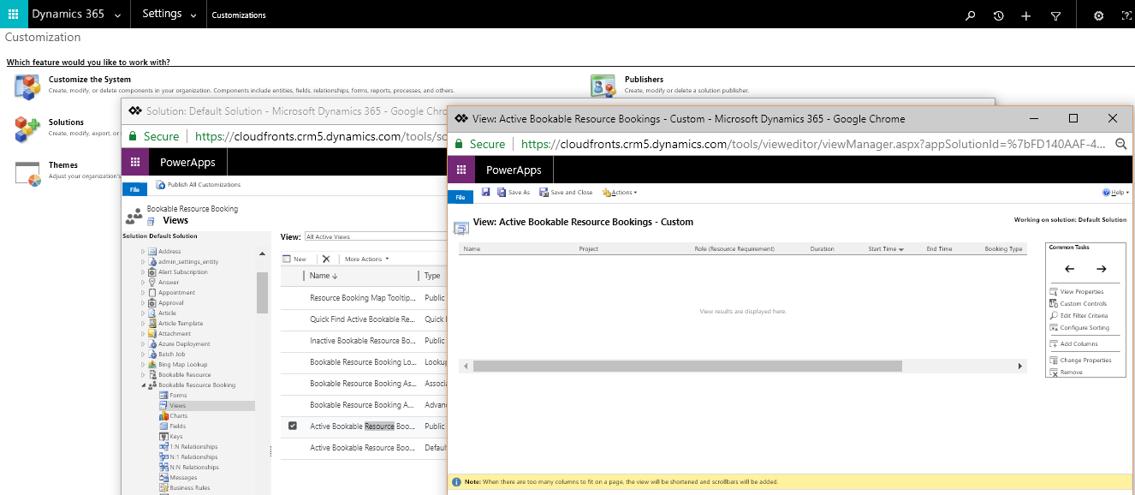Image resolution: width=1135 pixels, height=495 pixels.
Task: Open the All Active Views selector
Action: [x=375, y=236]
